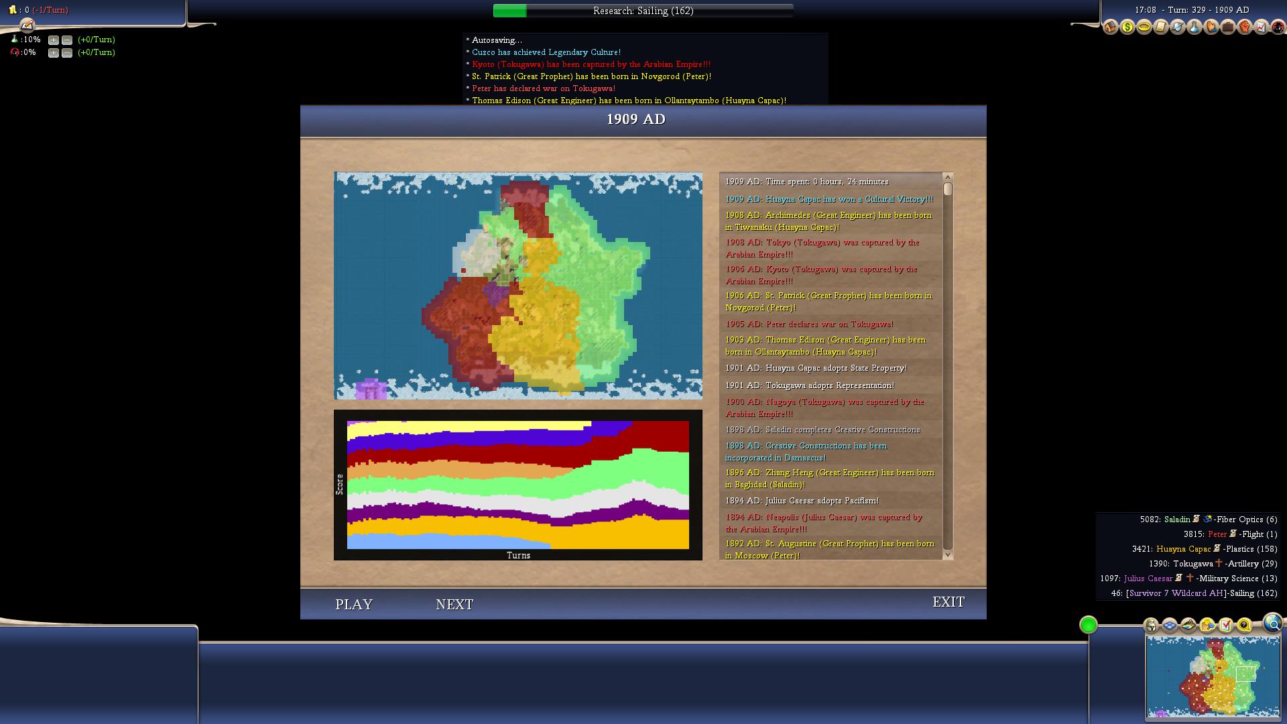
Task: Click 'Peter declares war on Tokugawa!' log entry
Action: click(809, 324)
